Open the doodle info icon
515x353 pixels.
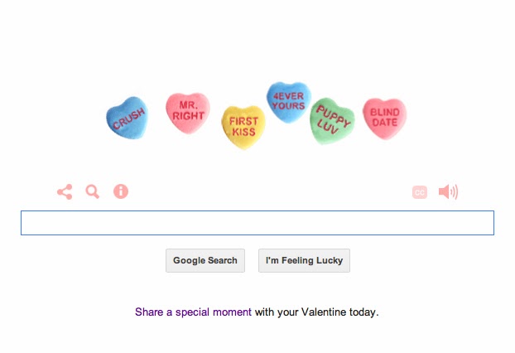pyautogui.click(x=121, y=192)
